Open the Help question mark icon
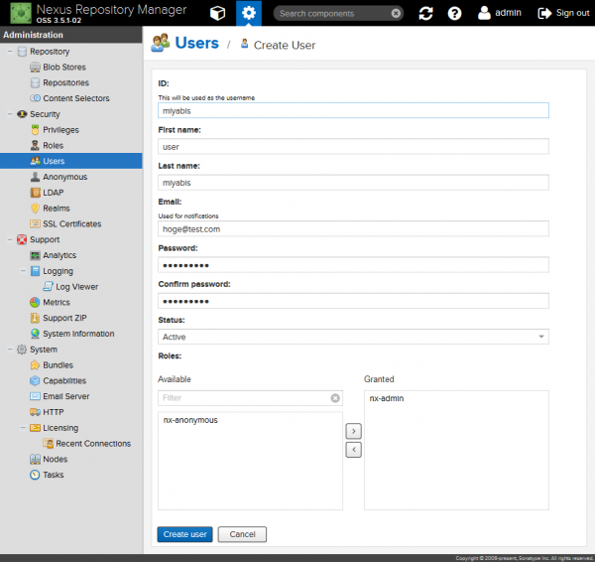 [x=454, y=13]
